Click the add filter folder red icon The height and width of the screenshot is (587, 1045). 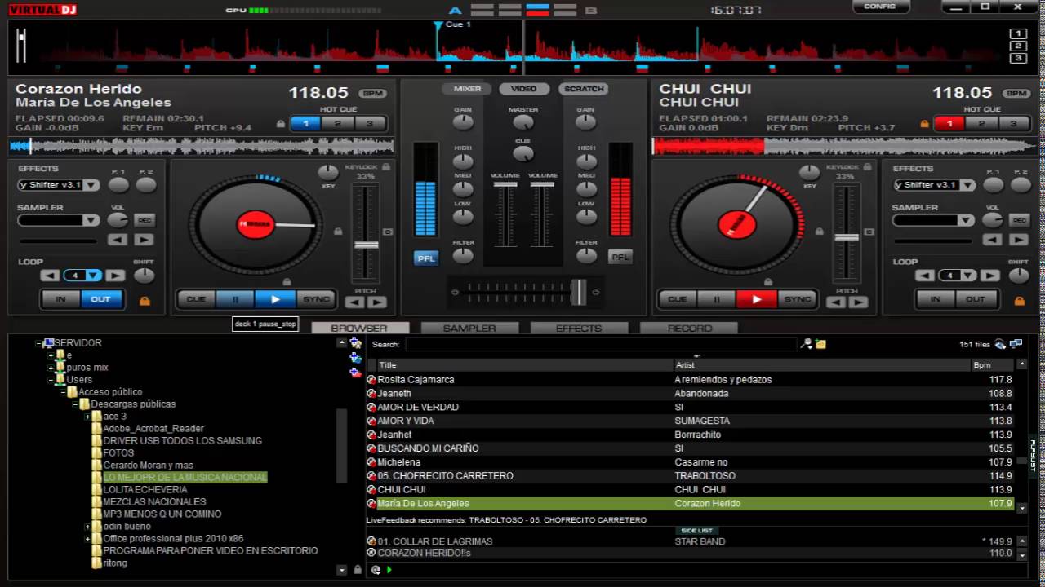click(x=355, y=373)
